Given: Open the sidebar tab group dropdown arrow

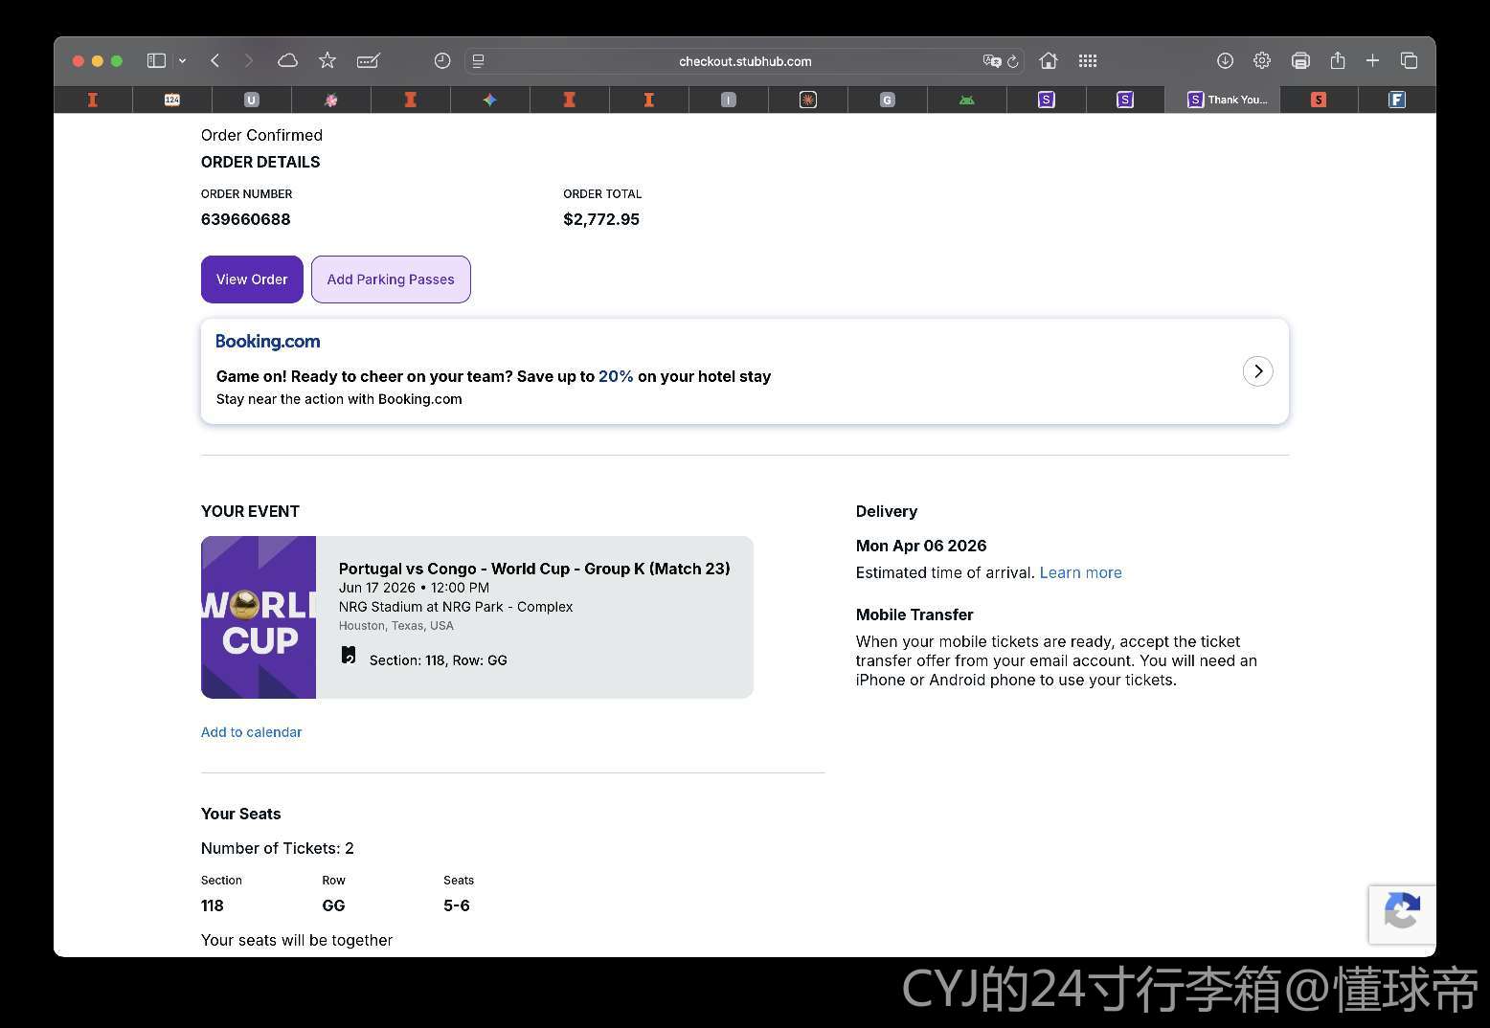Looking at the screenshot, I should point(182,60).
